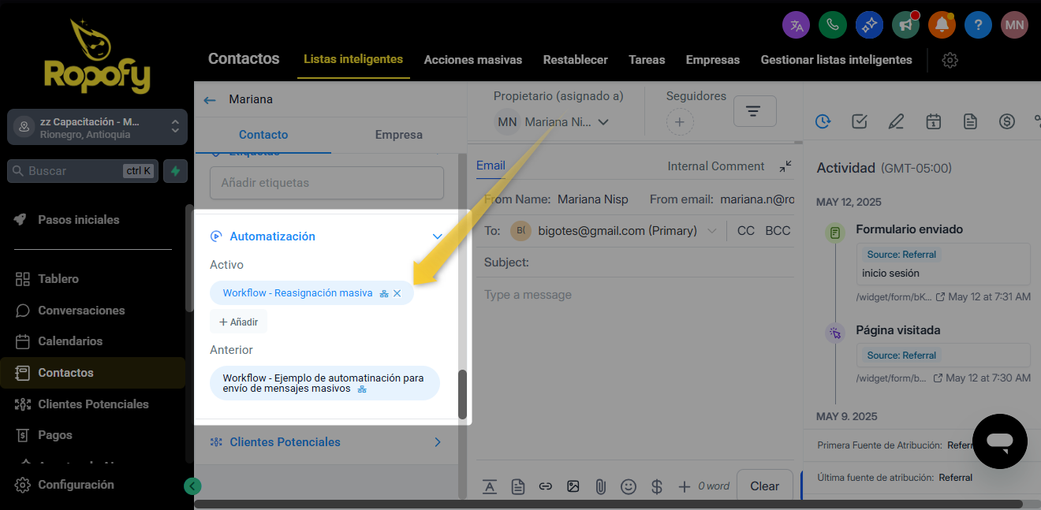1041x510 pixels.
Task: Open the Propietario owner dropdown
Action: (x=603, y=122)
